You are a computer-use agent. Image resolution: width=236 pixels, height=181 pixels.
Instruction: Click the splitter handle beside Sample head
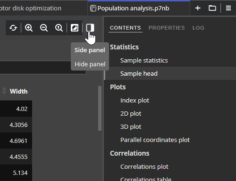[104, 75]
